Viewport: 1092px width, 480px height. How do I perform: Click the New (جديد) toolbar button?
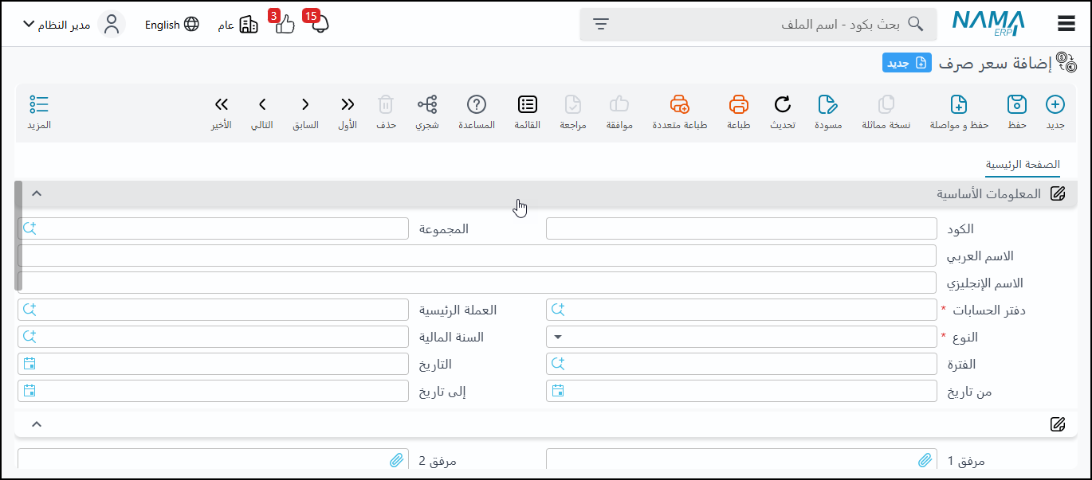[x=1055, y=105]
